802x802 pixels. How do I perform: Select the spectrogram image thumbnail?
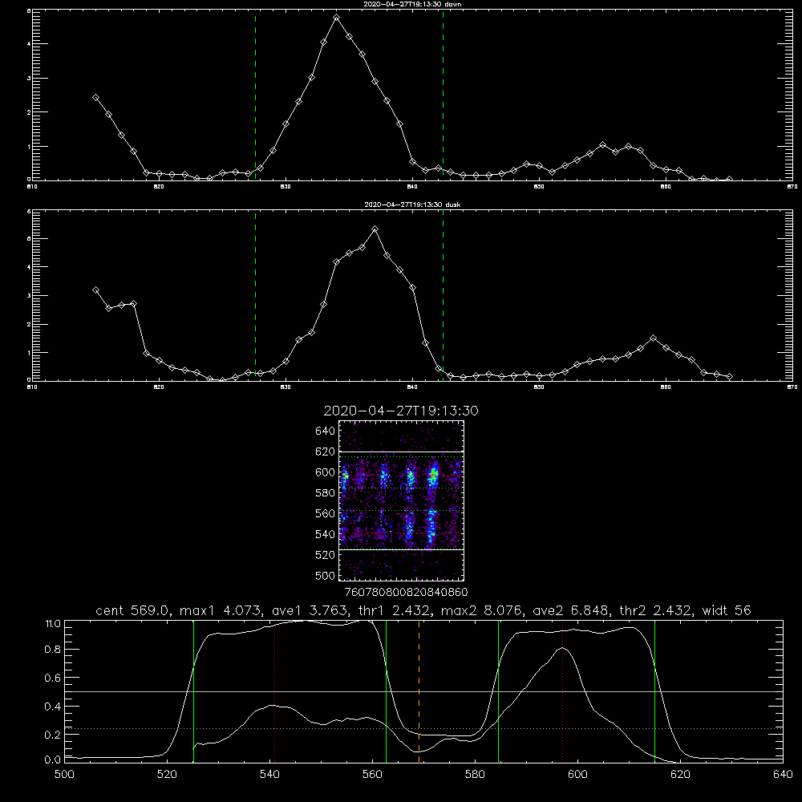[401, 500]
